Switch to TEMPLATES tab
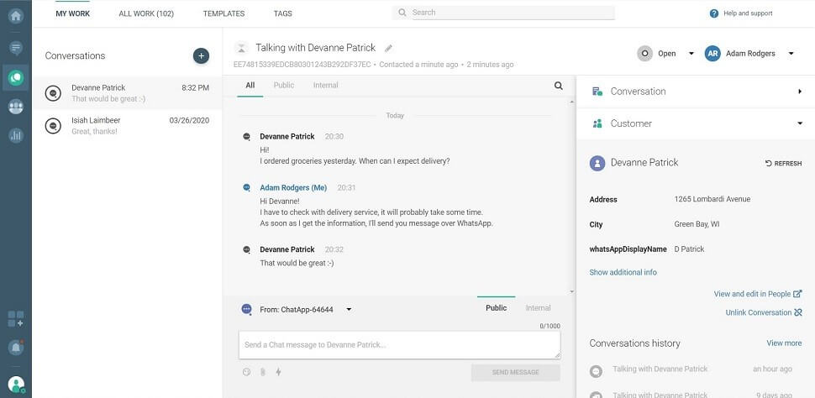815x398 pixels. 223,13
